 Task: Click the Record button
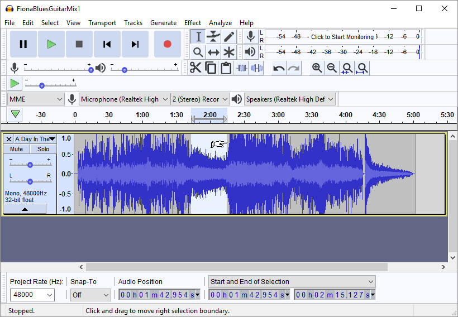[x=167, y=44]
